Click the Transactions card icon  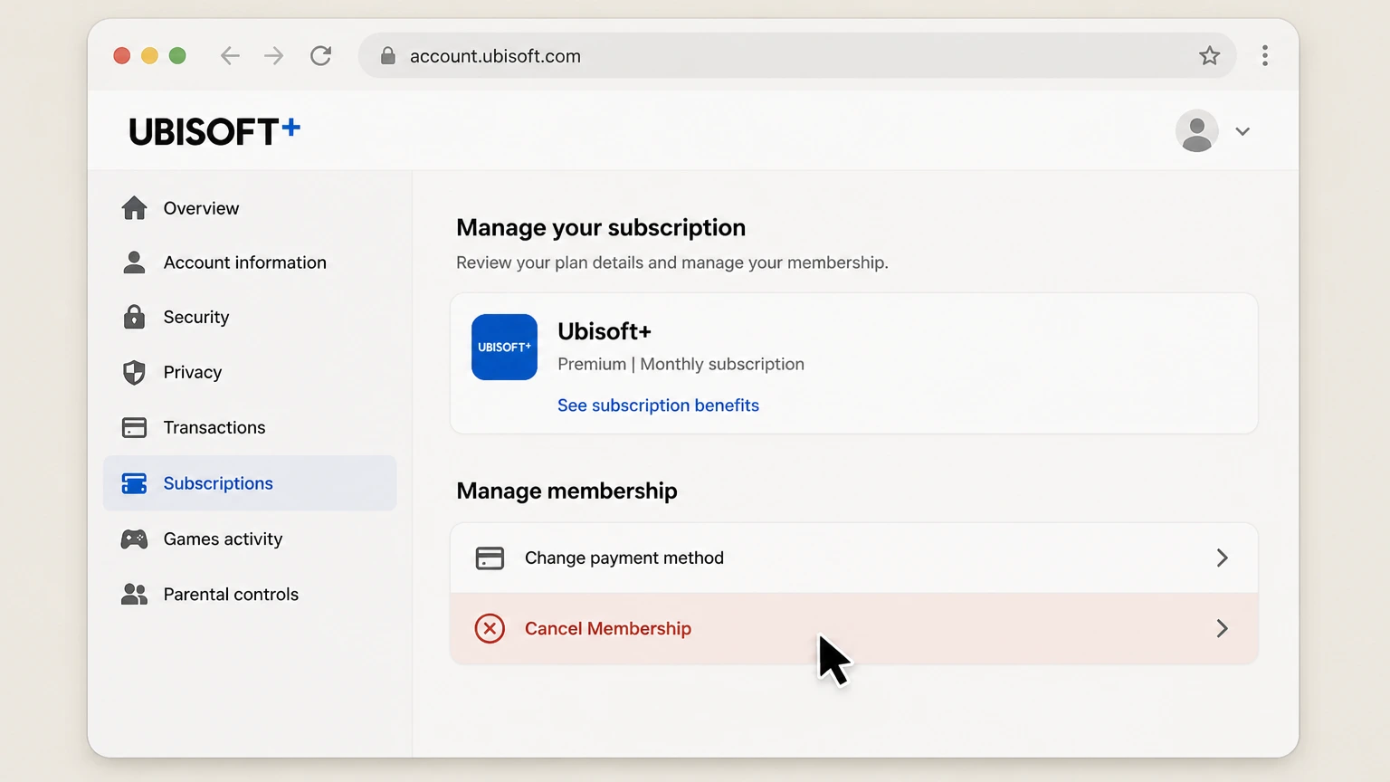[x=134, y=427]
